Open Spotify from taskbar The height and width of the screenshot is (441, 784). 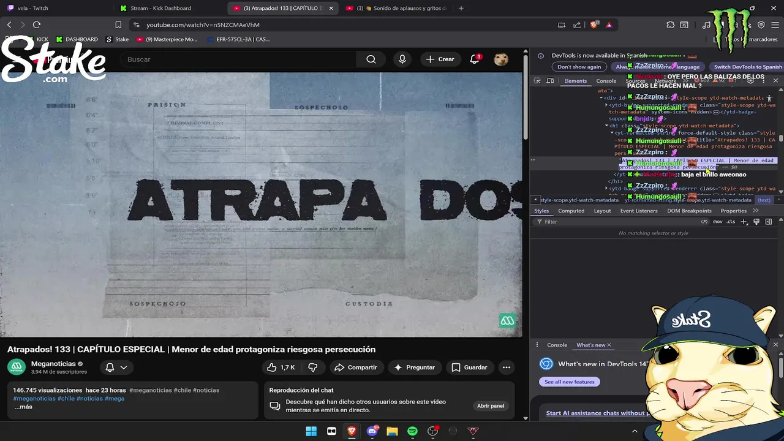point(412,431)
